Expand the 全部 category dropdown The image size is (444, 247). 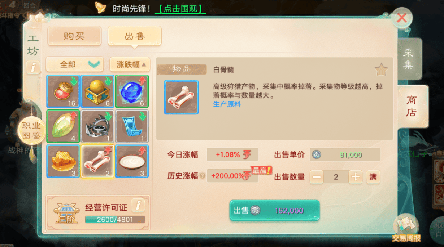tap(75, 64)
